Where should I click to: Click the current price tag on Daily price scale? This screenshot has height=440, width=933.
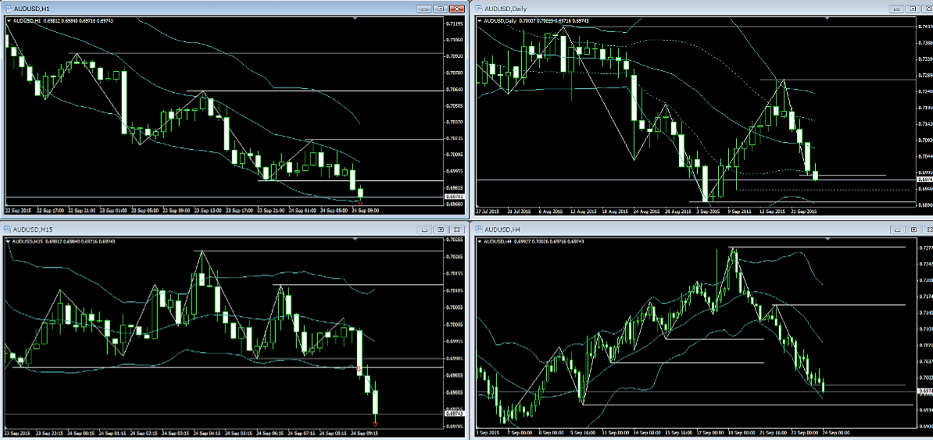point(924,179)
